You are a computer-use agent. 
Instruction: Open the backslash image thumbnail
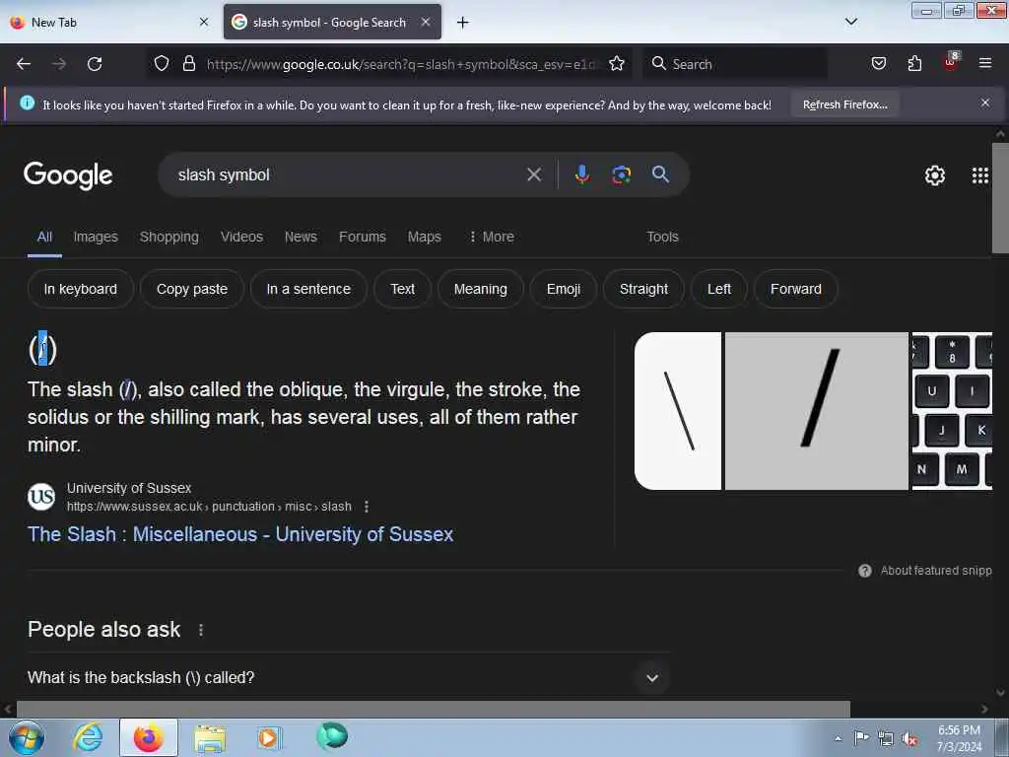[x=678, y=411]
